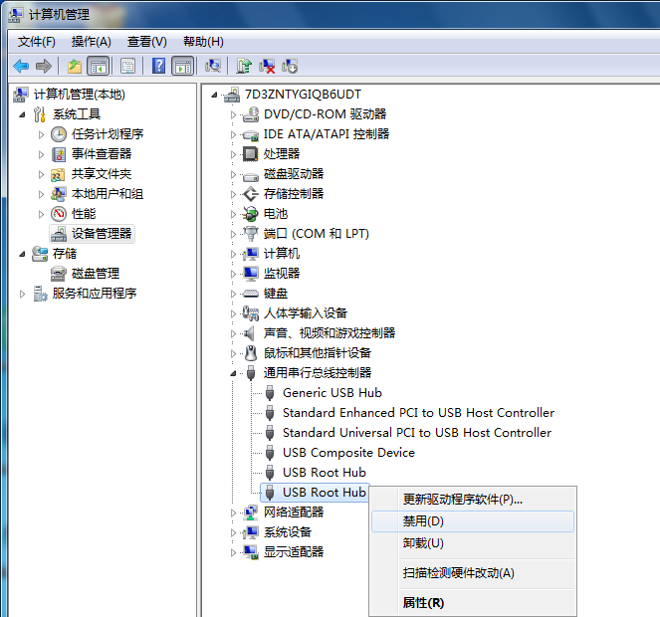
Task: Choose 禁用(D) in the context menu
Action: coord(423,521)
